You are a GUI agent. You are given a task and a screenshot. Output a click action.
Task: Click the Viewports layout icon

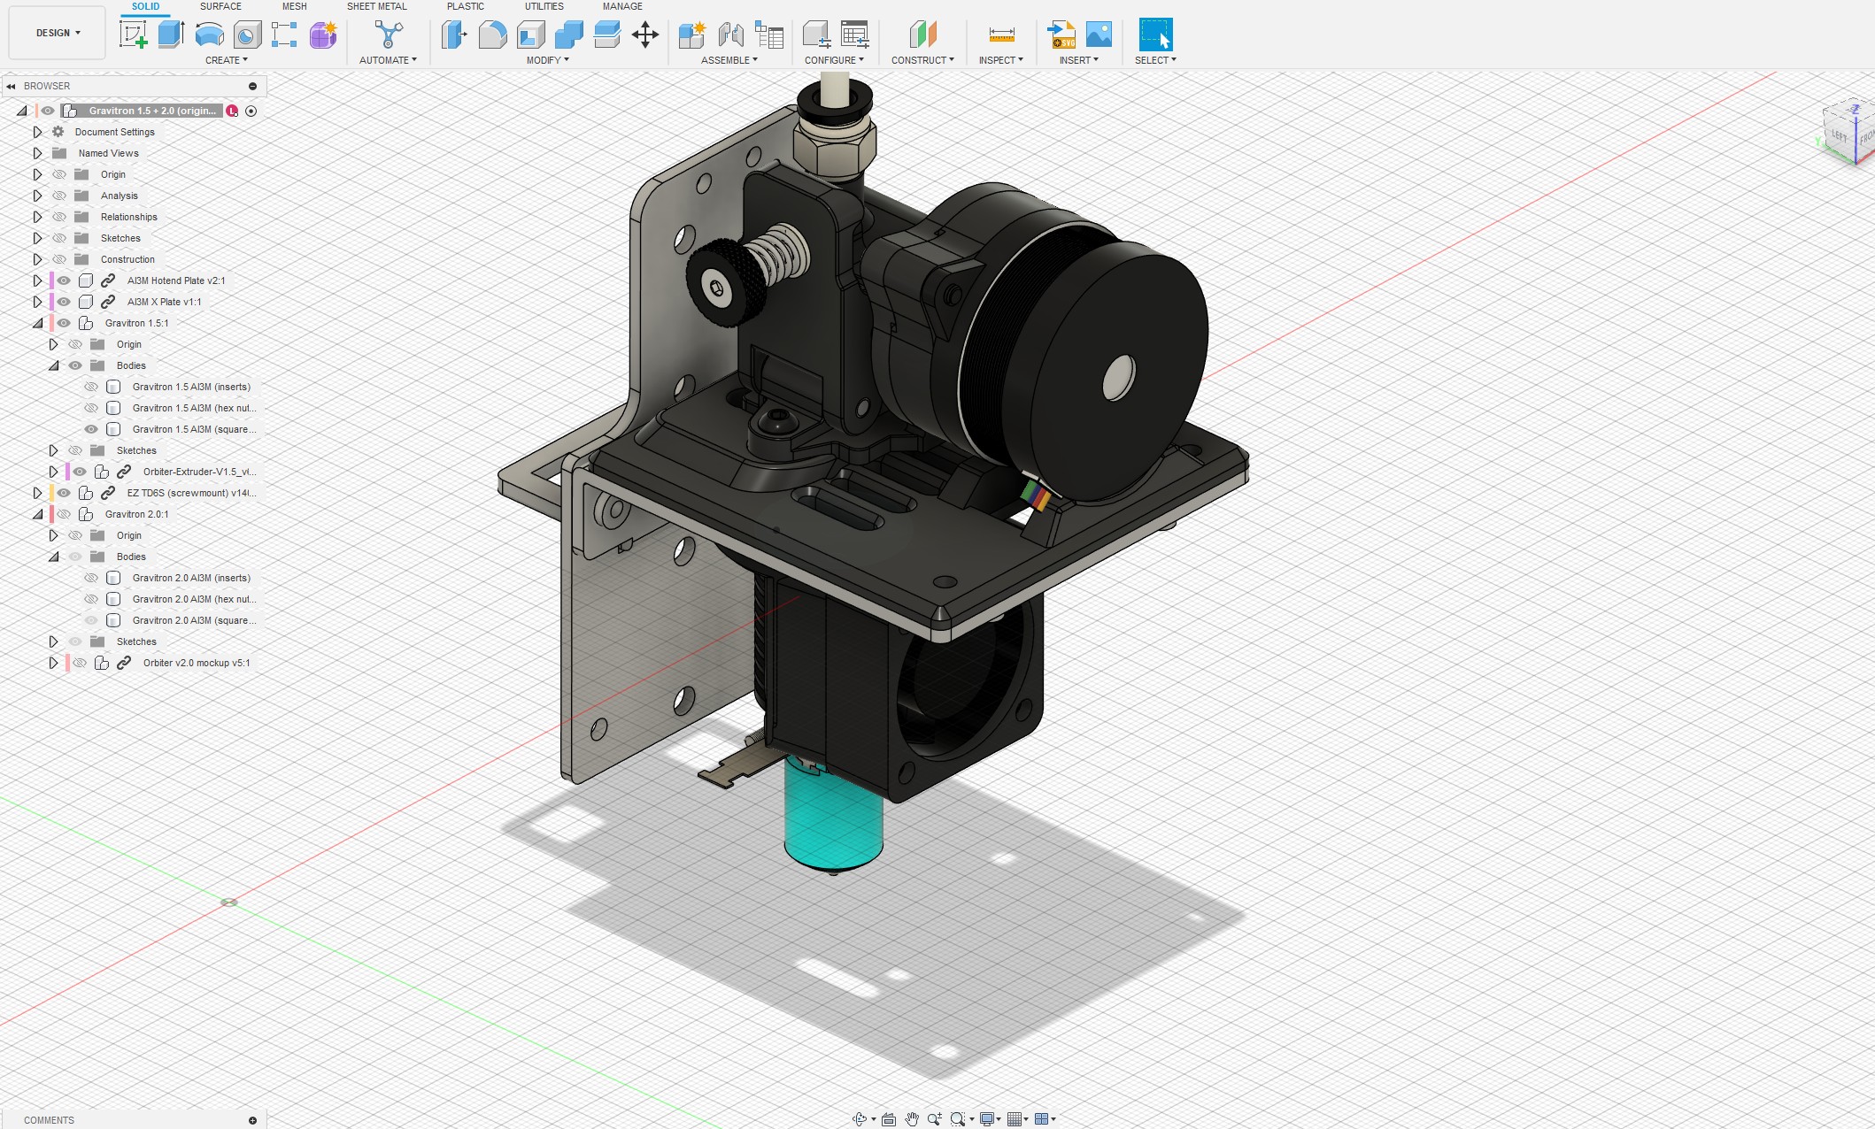pyautogui.click(x=1042, y=1119)
